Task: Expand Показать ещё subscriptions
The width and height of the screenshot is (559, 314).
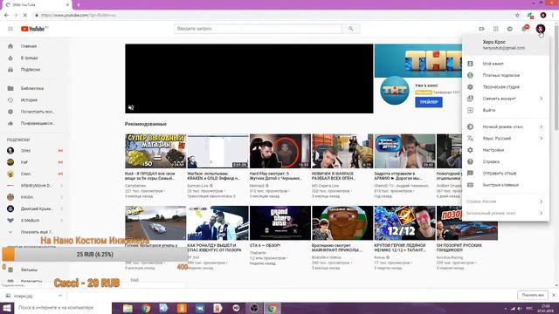Action: click(x=35, y=232)
